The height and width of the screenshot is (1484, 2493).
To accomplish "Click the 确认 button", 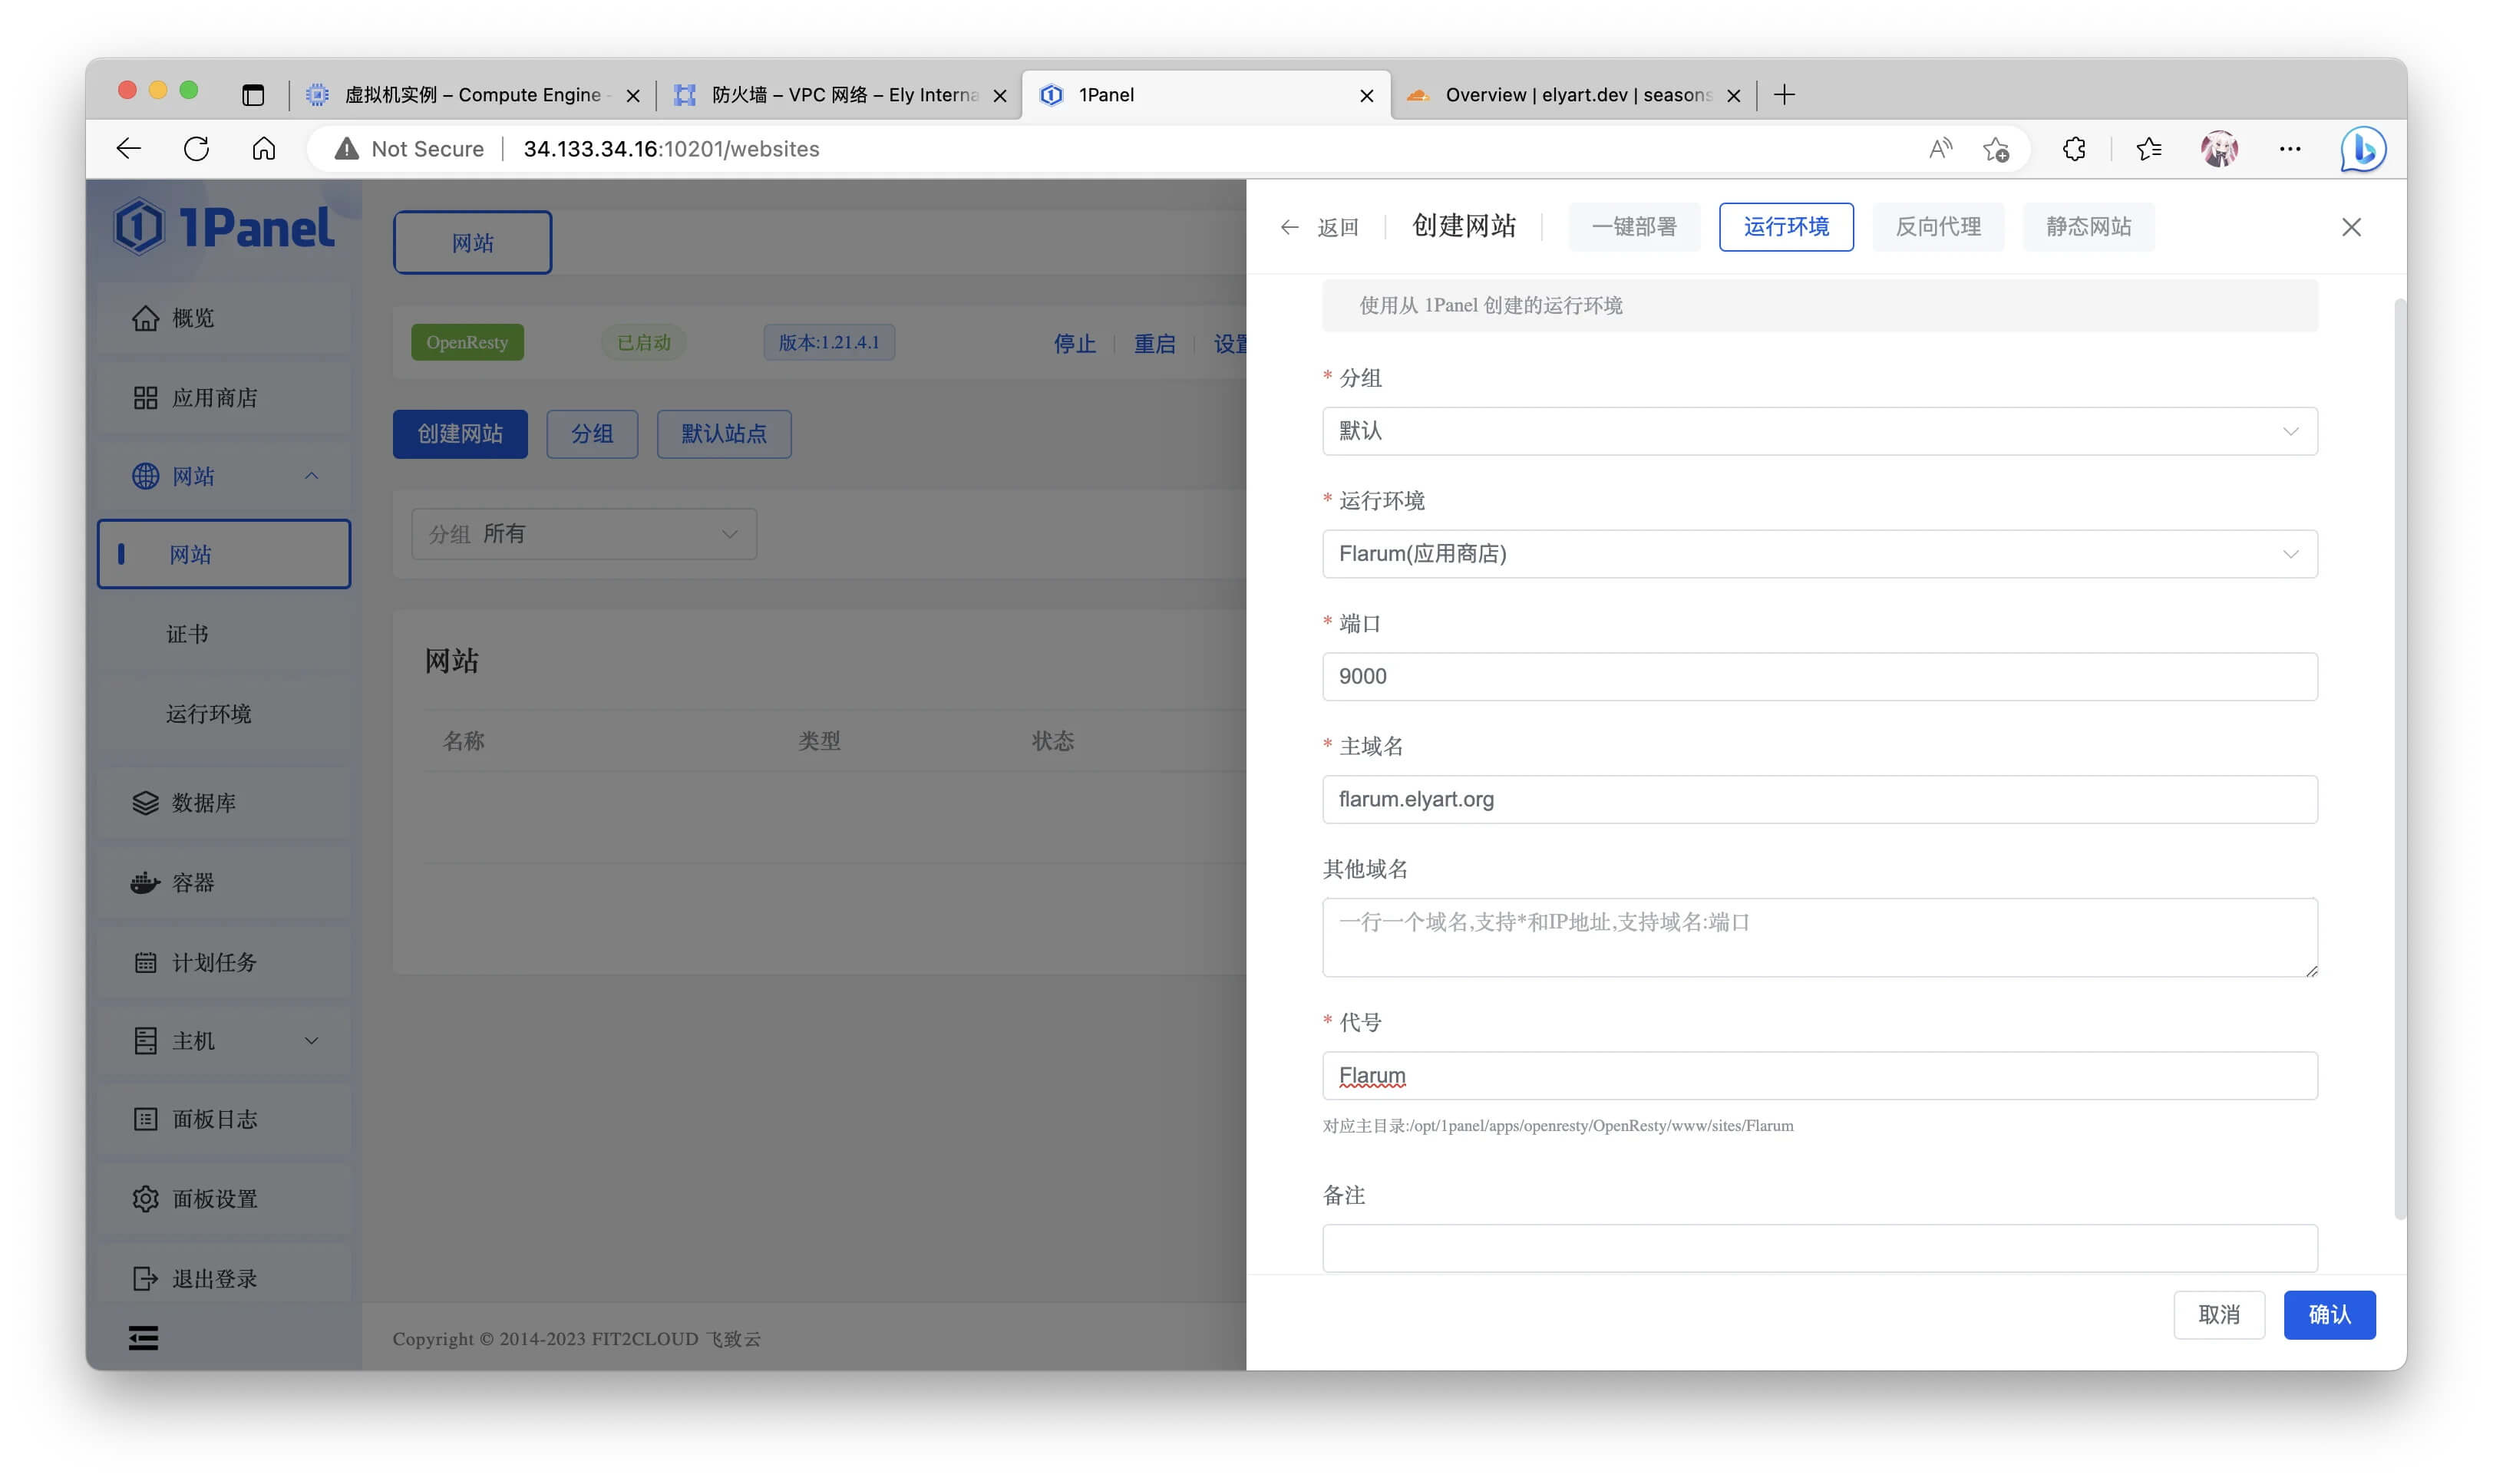I will tap(2329, 1315).
